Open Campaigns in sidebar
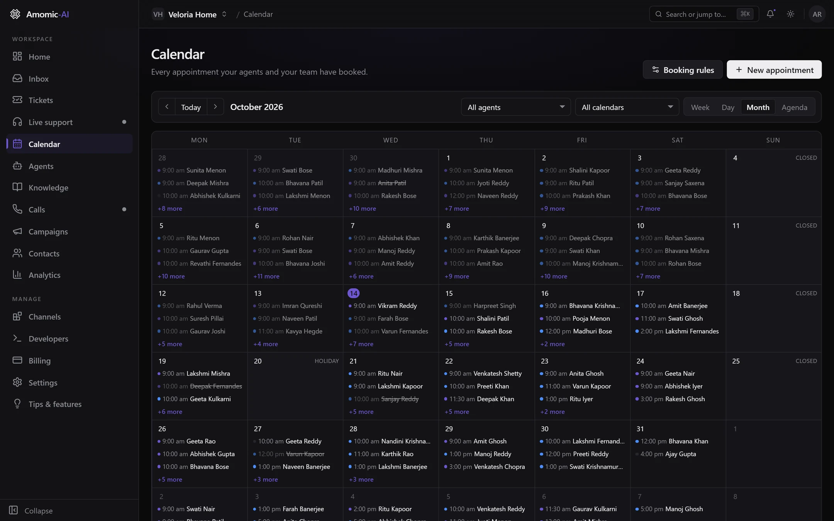The image size is (834, 521). pyautogui.click(x=69, y=232)
